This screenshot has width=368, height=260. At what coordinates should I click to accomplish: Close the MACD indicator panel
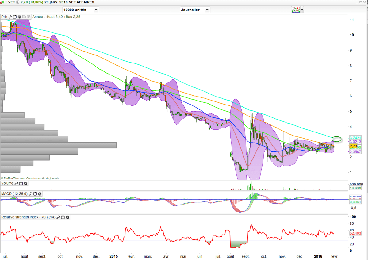click(x=40, y=194)
